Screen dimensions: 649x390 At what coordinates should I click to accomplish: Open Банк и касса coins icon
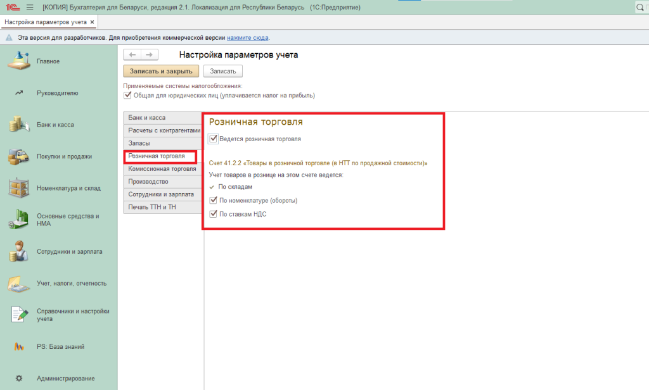[x=19, y=125]
